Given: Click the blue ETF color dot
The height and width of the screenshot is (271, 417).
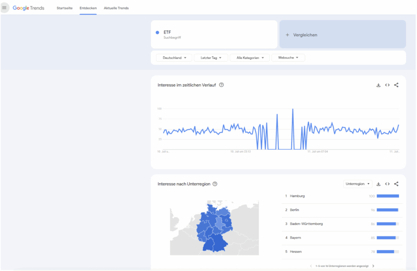Looking at the screenshot, I should coord(158,33).
